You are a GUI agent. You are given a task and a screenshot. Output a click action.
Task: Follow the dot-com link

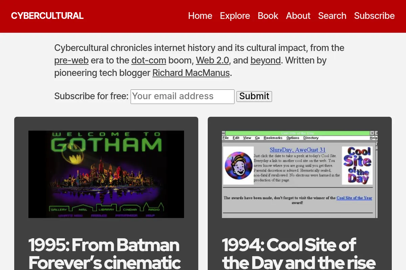point(149,60)
